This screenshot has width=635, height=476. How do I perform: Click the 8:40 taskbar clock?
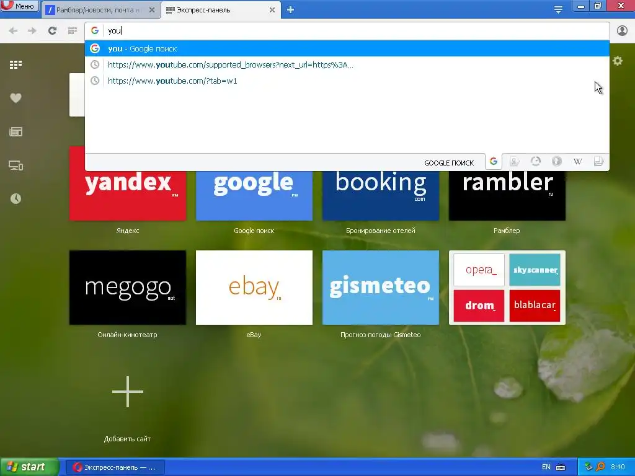[618, 467]
